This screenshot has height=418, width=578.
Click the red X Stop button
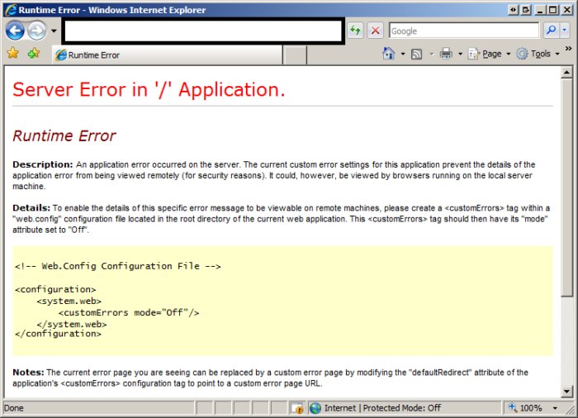pos(375,31)
